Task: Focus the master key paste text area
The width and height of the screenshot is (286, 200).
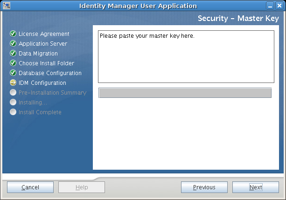Action: [x=186, y=56]
